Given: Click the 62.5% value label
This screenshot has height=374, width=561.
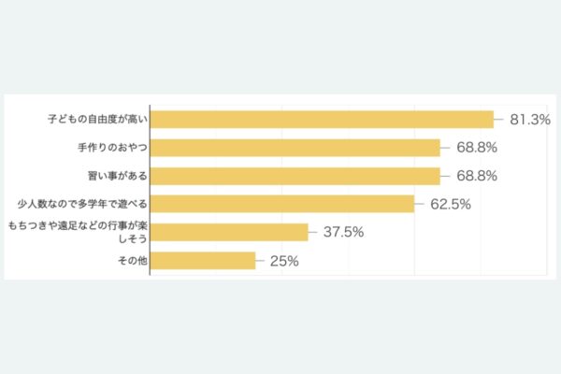Looking at the screenshot, I should 451,204.
